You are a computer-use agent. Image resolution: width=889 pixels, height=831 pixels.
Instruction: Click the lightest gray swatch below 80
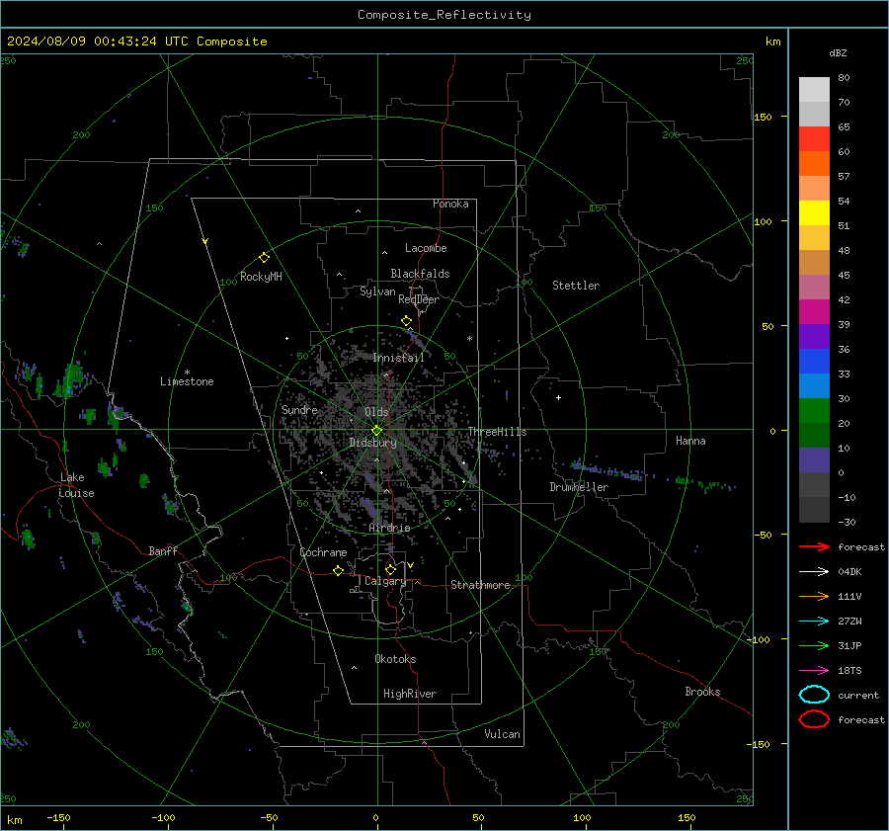pos(814,90)
